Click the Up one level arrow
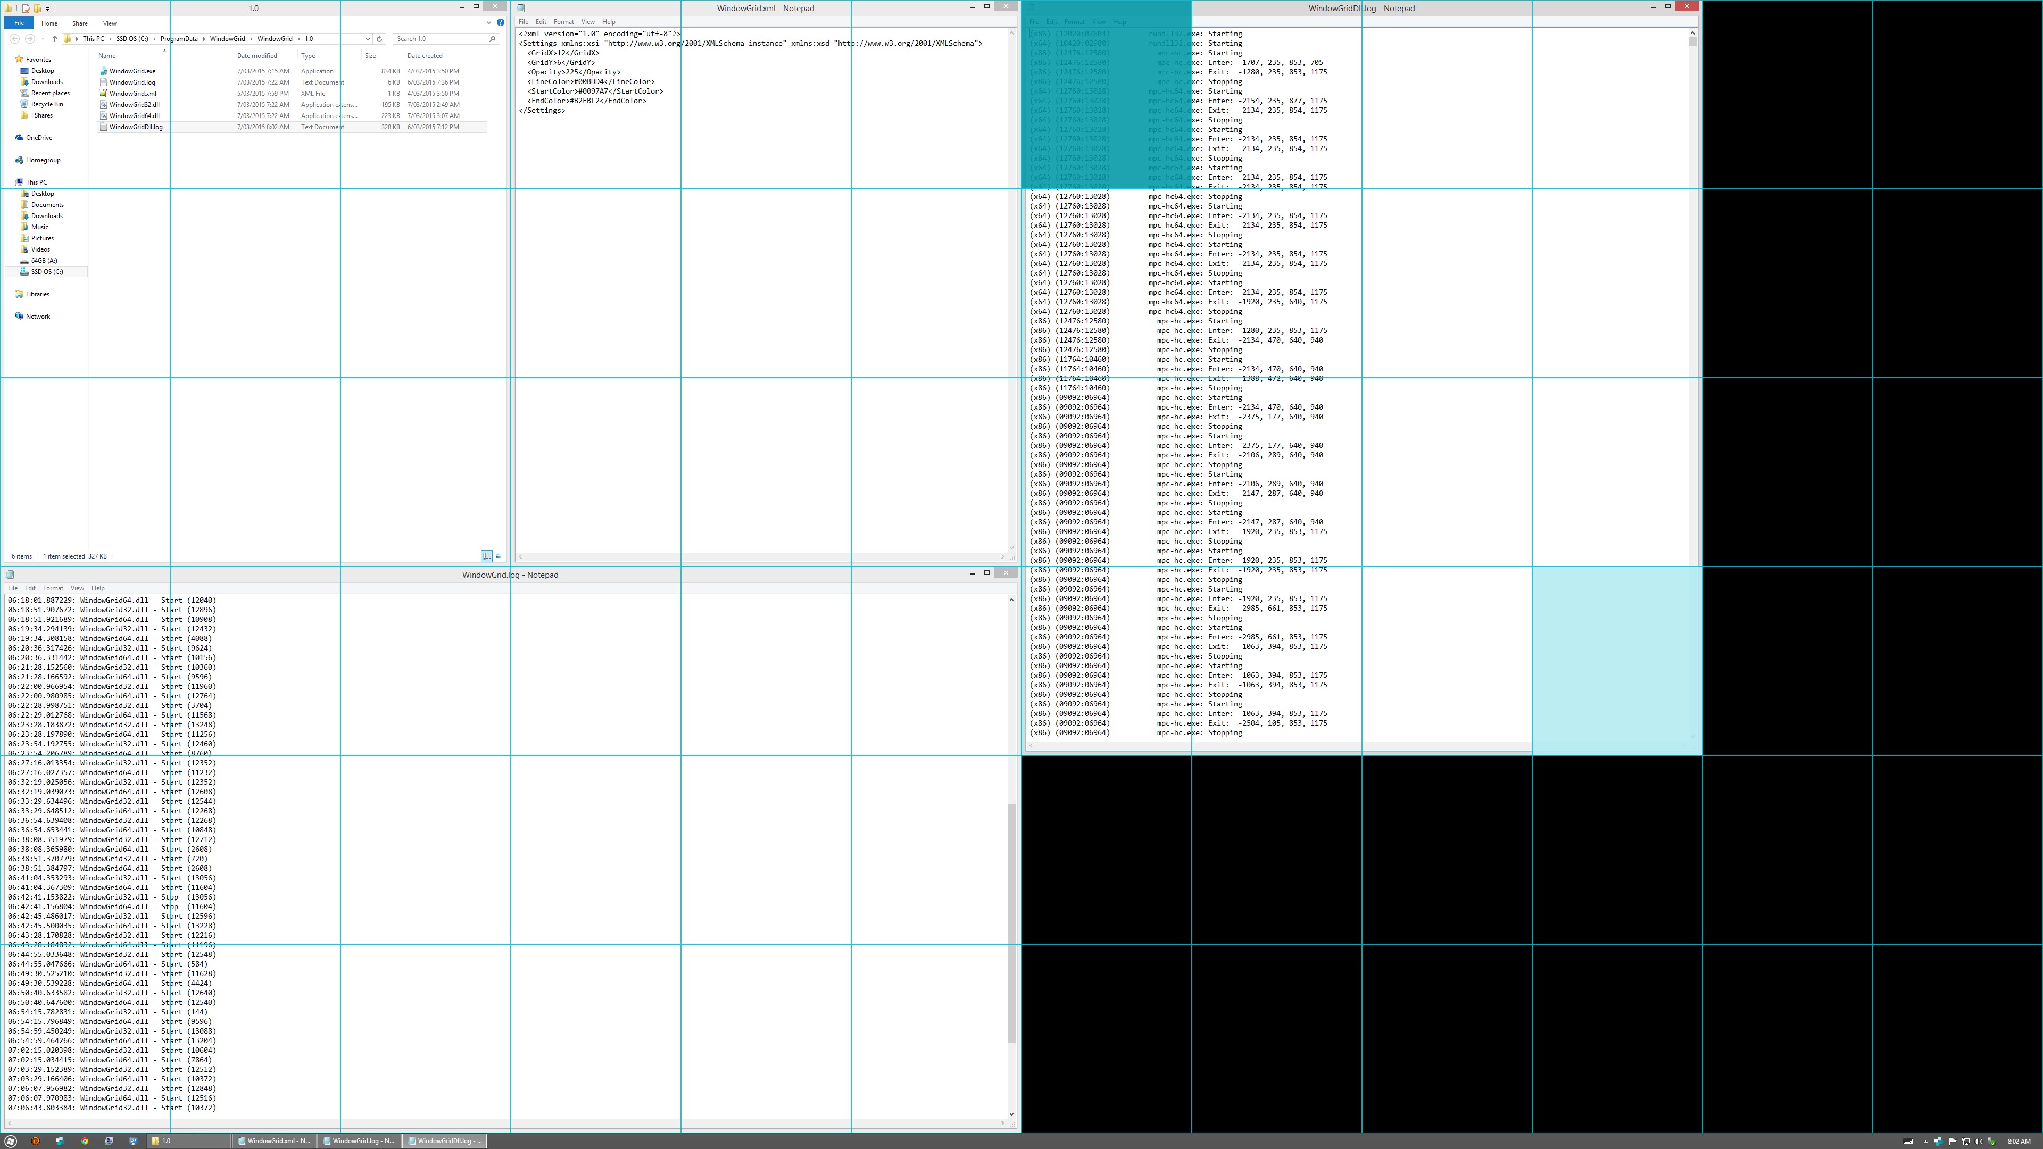The image size is (2043, 1149). [54, 39]
